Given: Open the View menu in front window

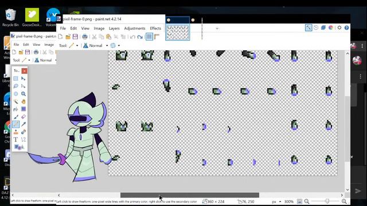Looking at the screenshot, I should pyautogui.click(x=85, y=28).
